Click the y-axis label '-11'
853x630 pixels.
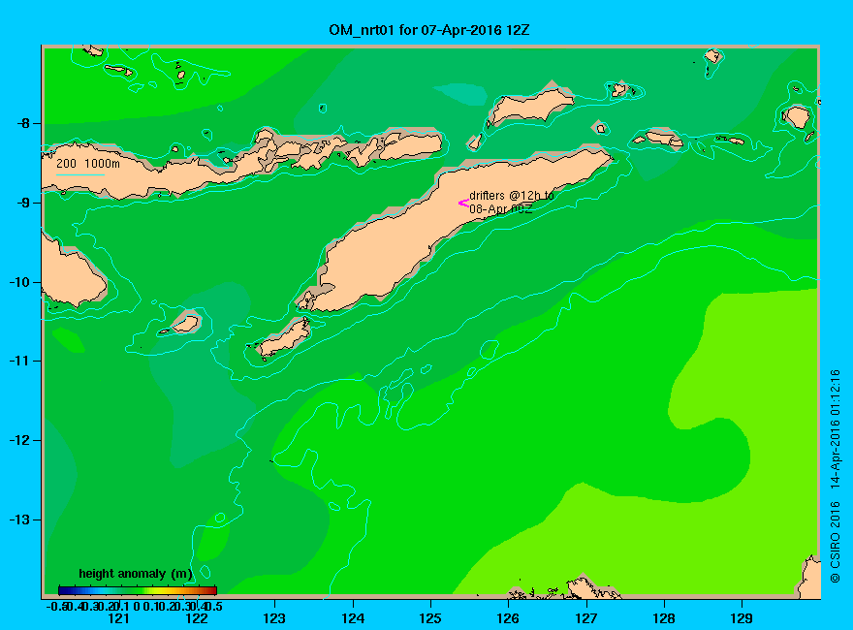click(19, 361)
